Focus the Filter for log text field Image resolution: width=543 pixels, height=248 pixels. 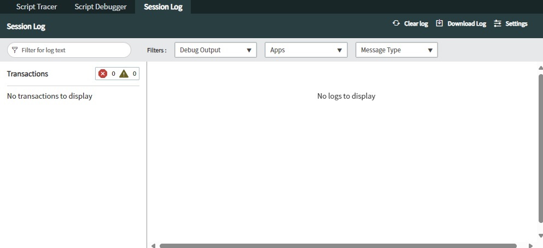74,50
